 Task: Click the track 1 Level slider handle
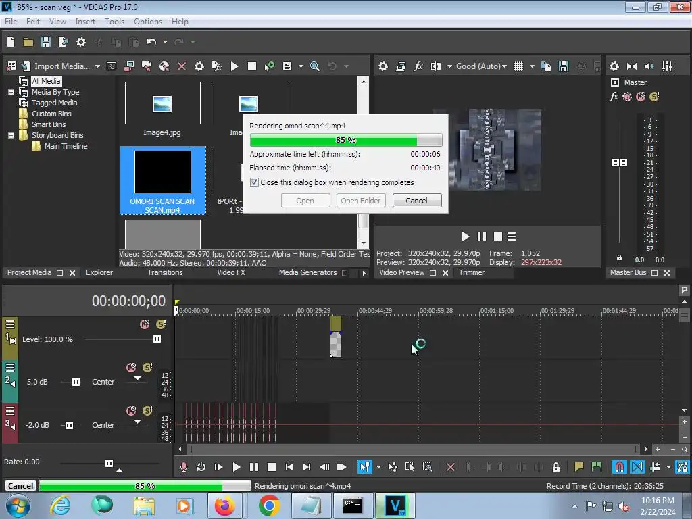157,339
